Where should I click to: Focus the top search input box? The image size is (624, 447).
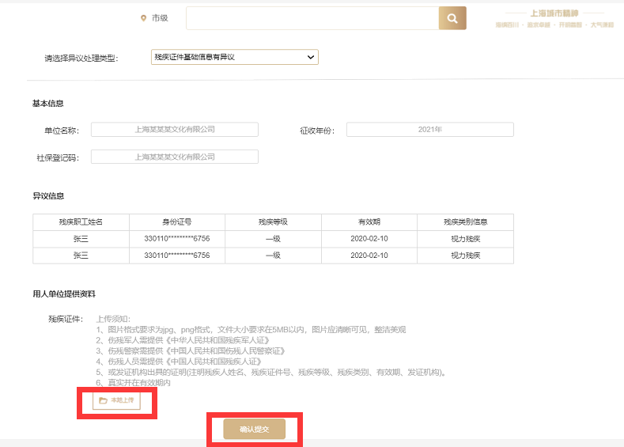point(312,18)
